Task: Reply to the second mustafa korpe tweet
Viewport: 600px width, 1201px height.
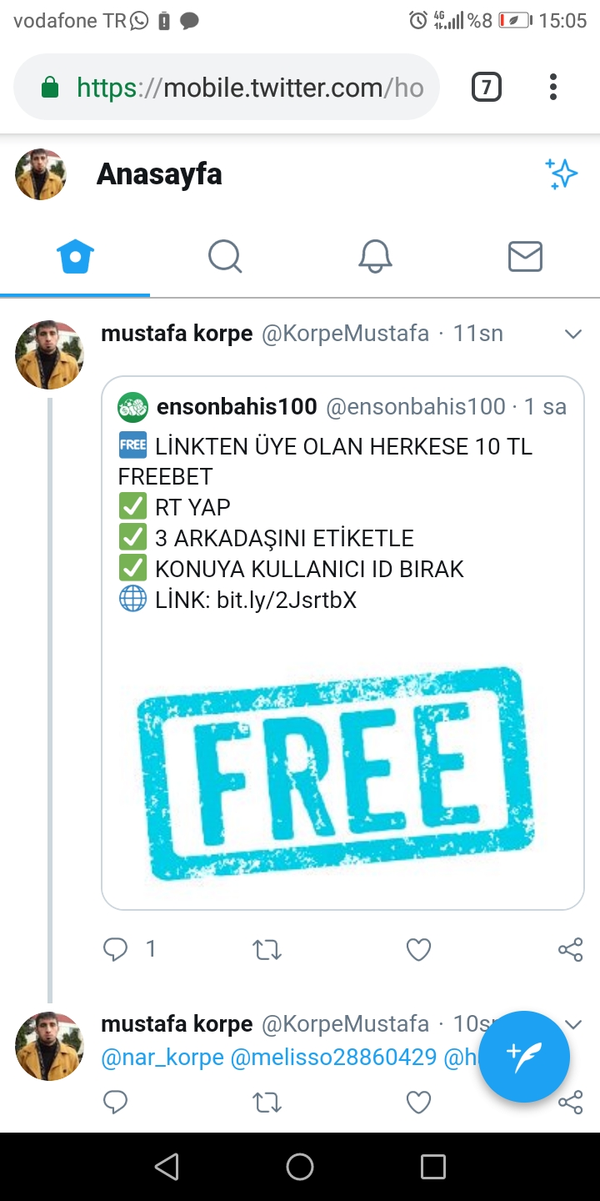Action: pyautogui.click(x=116, y=1103)
